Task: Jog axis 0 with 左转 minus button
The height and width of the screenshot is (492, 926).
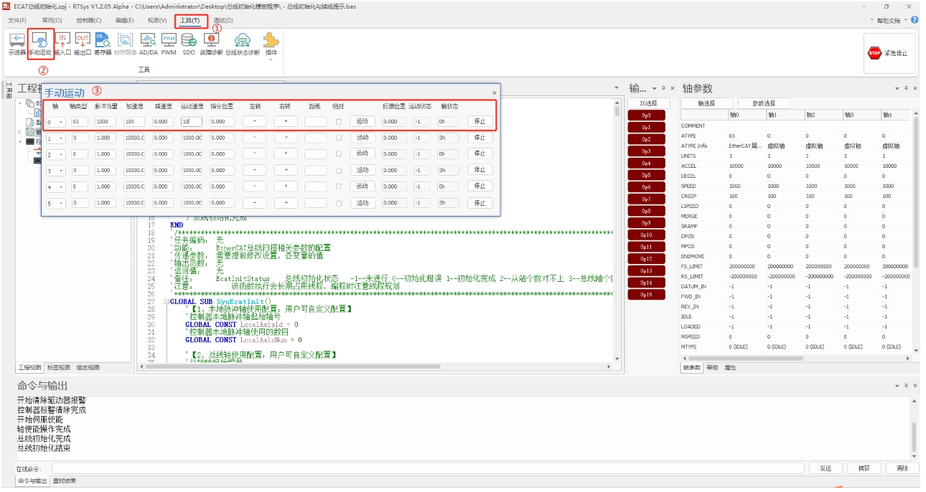Action: point(254,122)
